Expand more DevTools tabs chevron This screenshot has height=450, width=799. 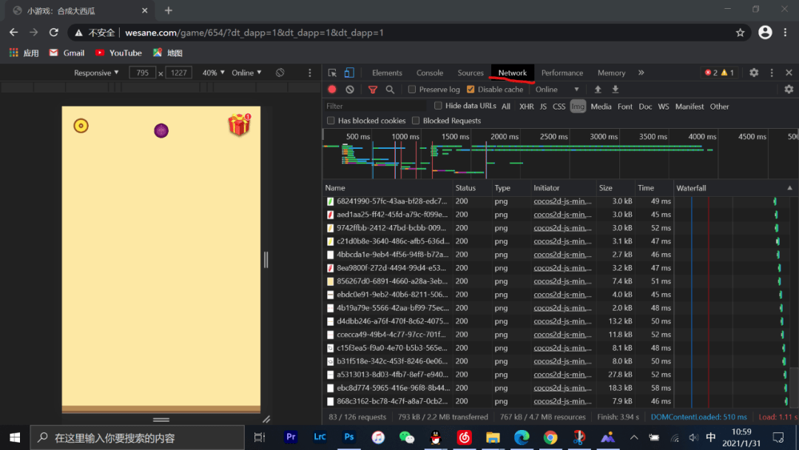pos(641,73)
